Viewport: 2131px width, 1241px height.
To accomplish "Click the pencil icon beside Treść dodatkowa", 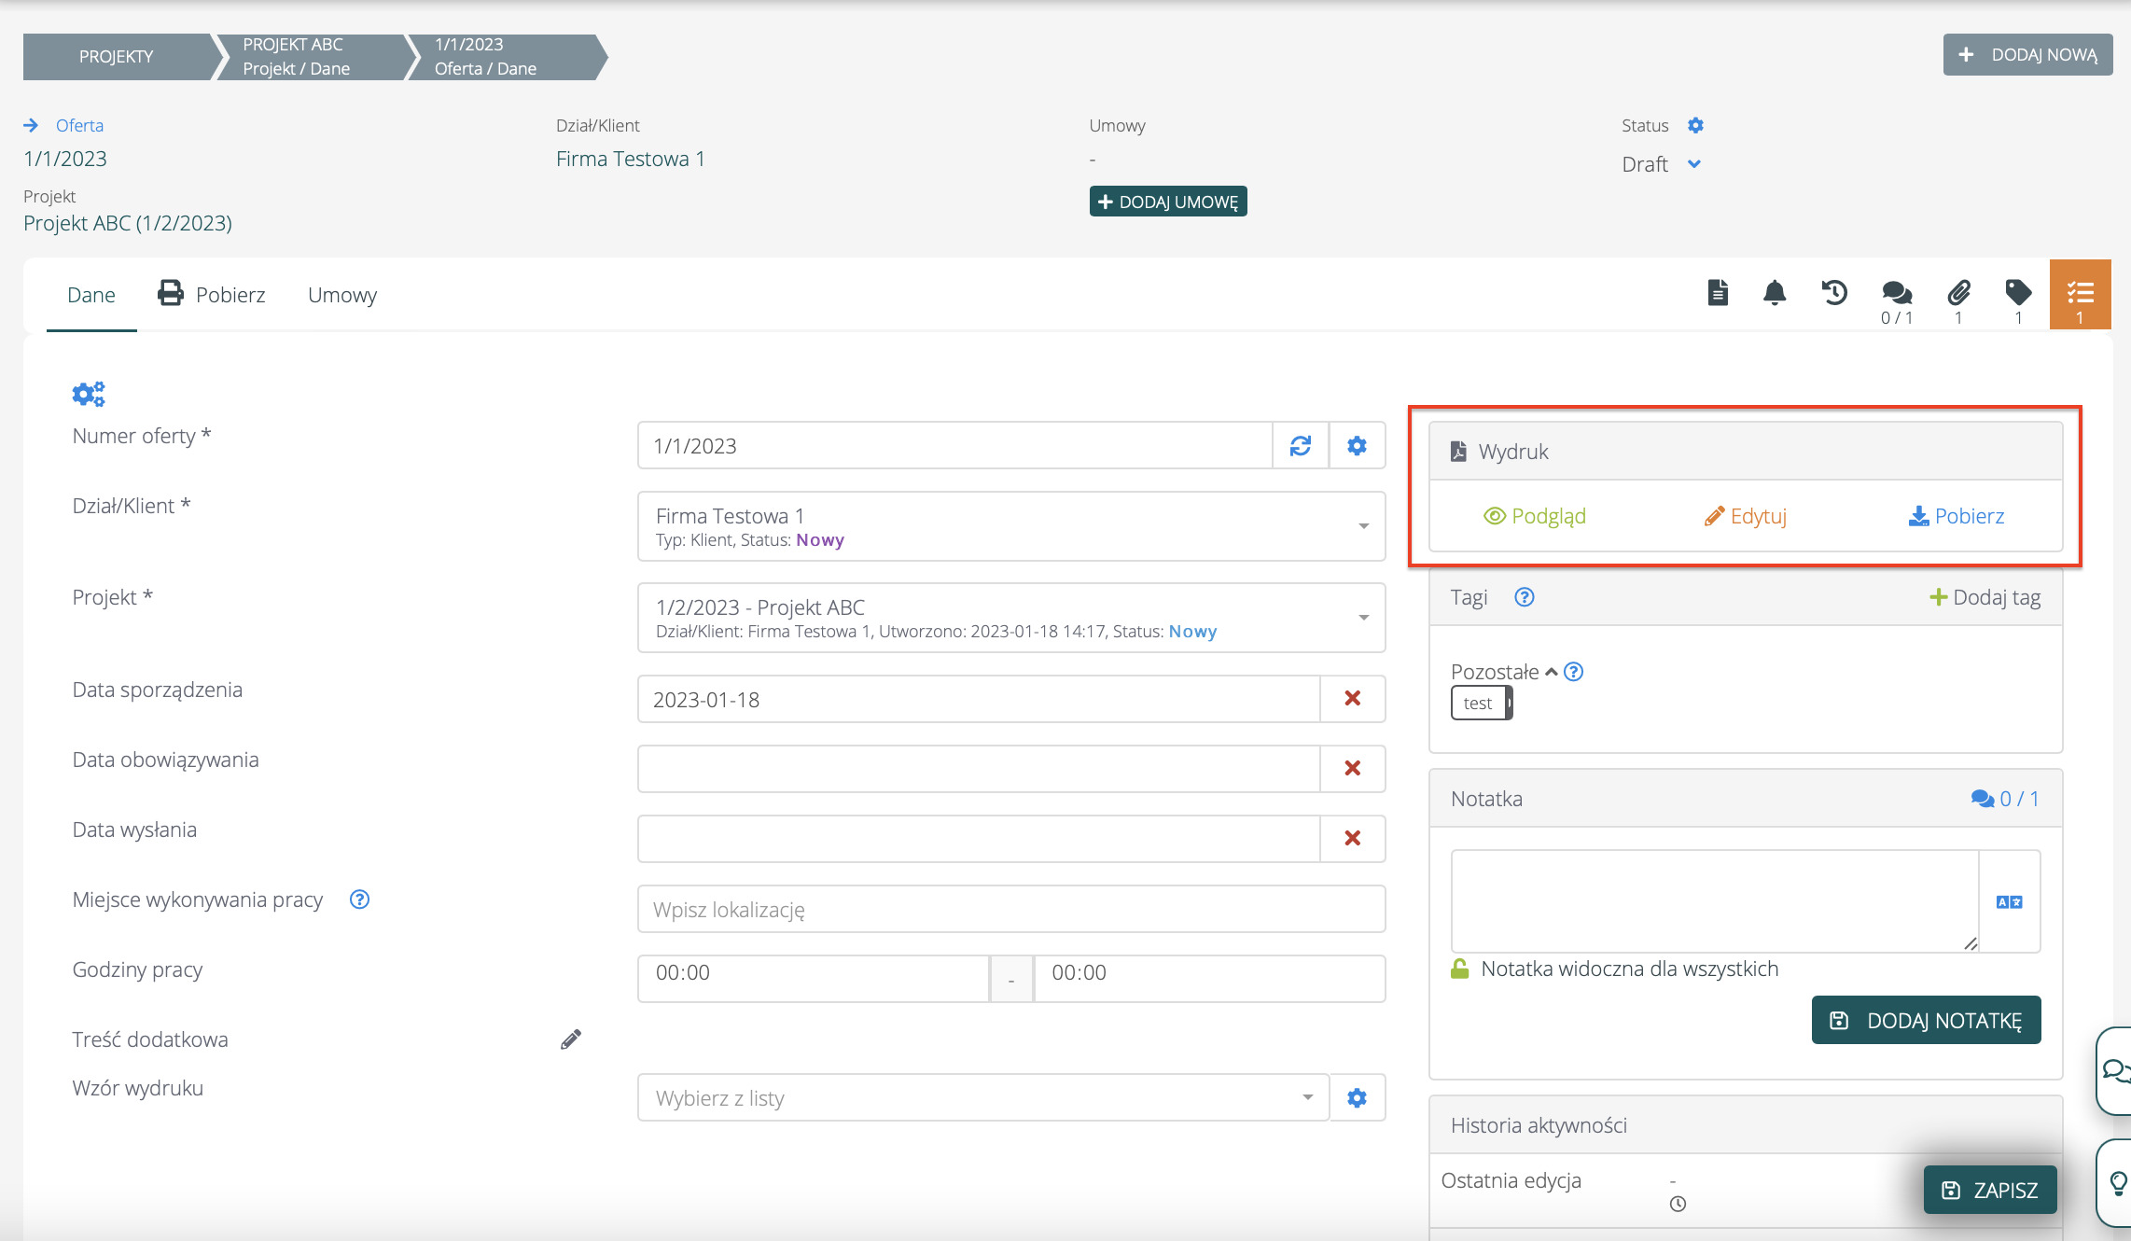I will coord(571,1039).
